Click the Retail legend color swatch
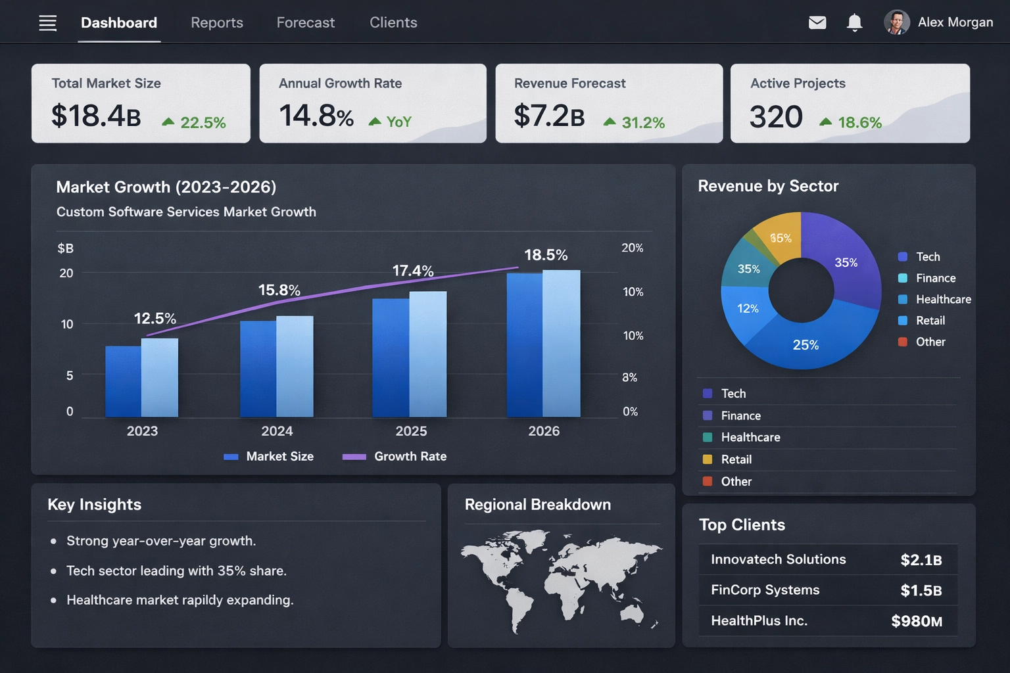Image resolution: width=1010 pixels, height=673 pixels. (x=707, y=459)
